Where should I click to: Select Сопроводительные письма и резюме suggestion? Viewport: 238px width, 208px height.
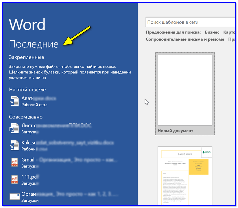185,39
